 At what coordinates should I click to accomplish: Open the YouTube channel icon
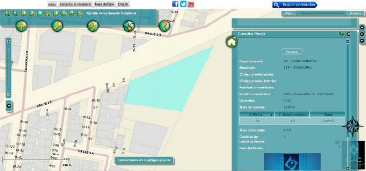click(x=191, y=4)
